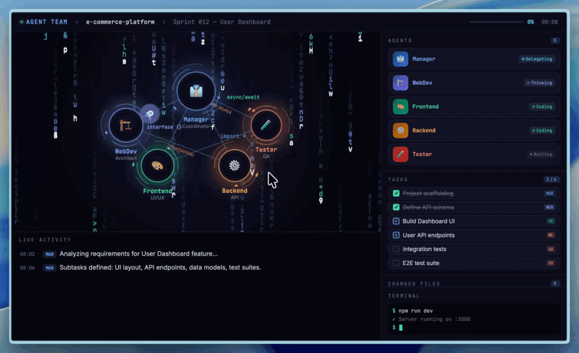Viewport: 579px width, 353px height.
Task: Click Backend gear icon in Agents list
Action: pyautogui.click(x=400, y=130)
